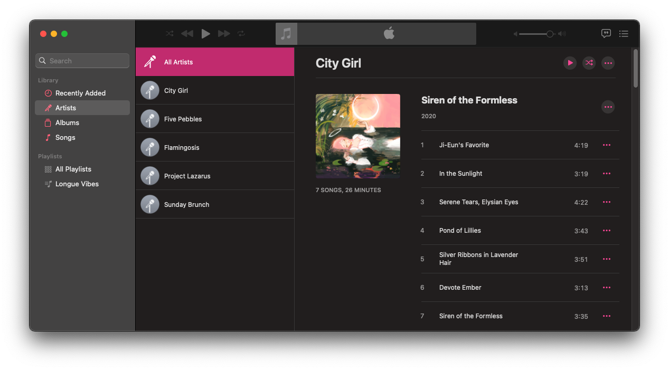Click the 7 SONGS, 26 MINUTES label

pos(348,190)
